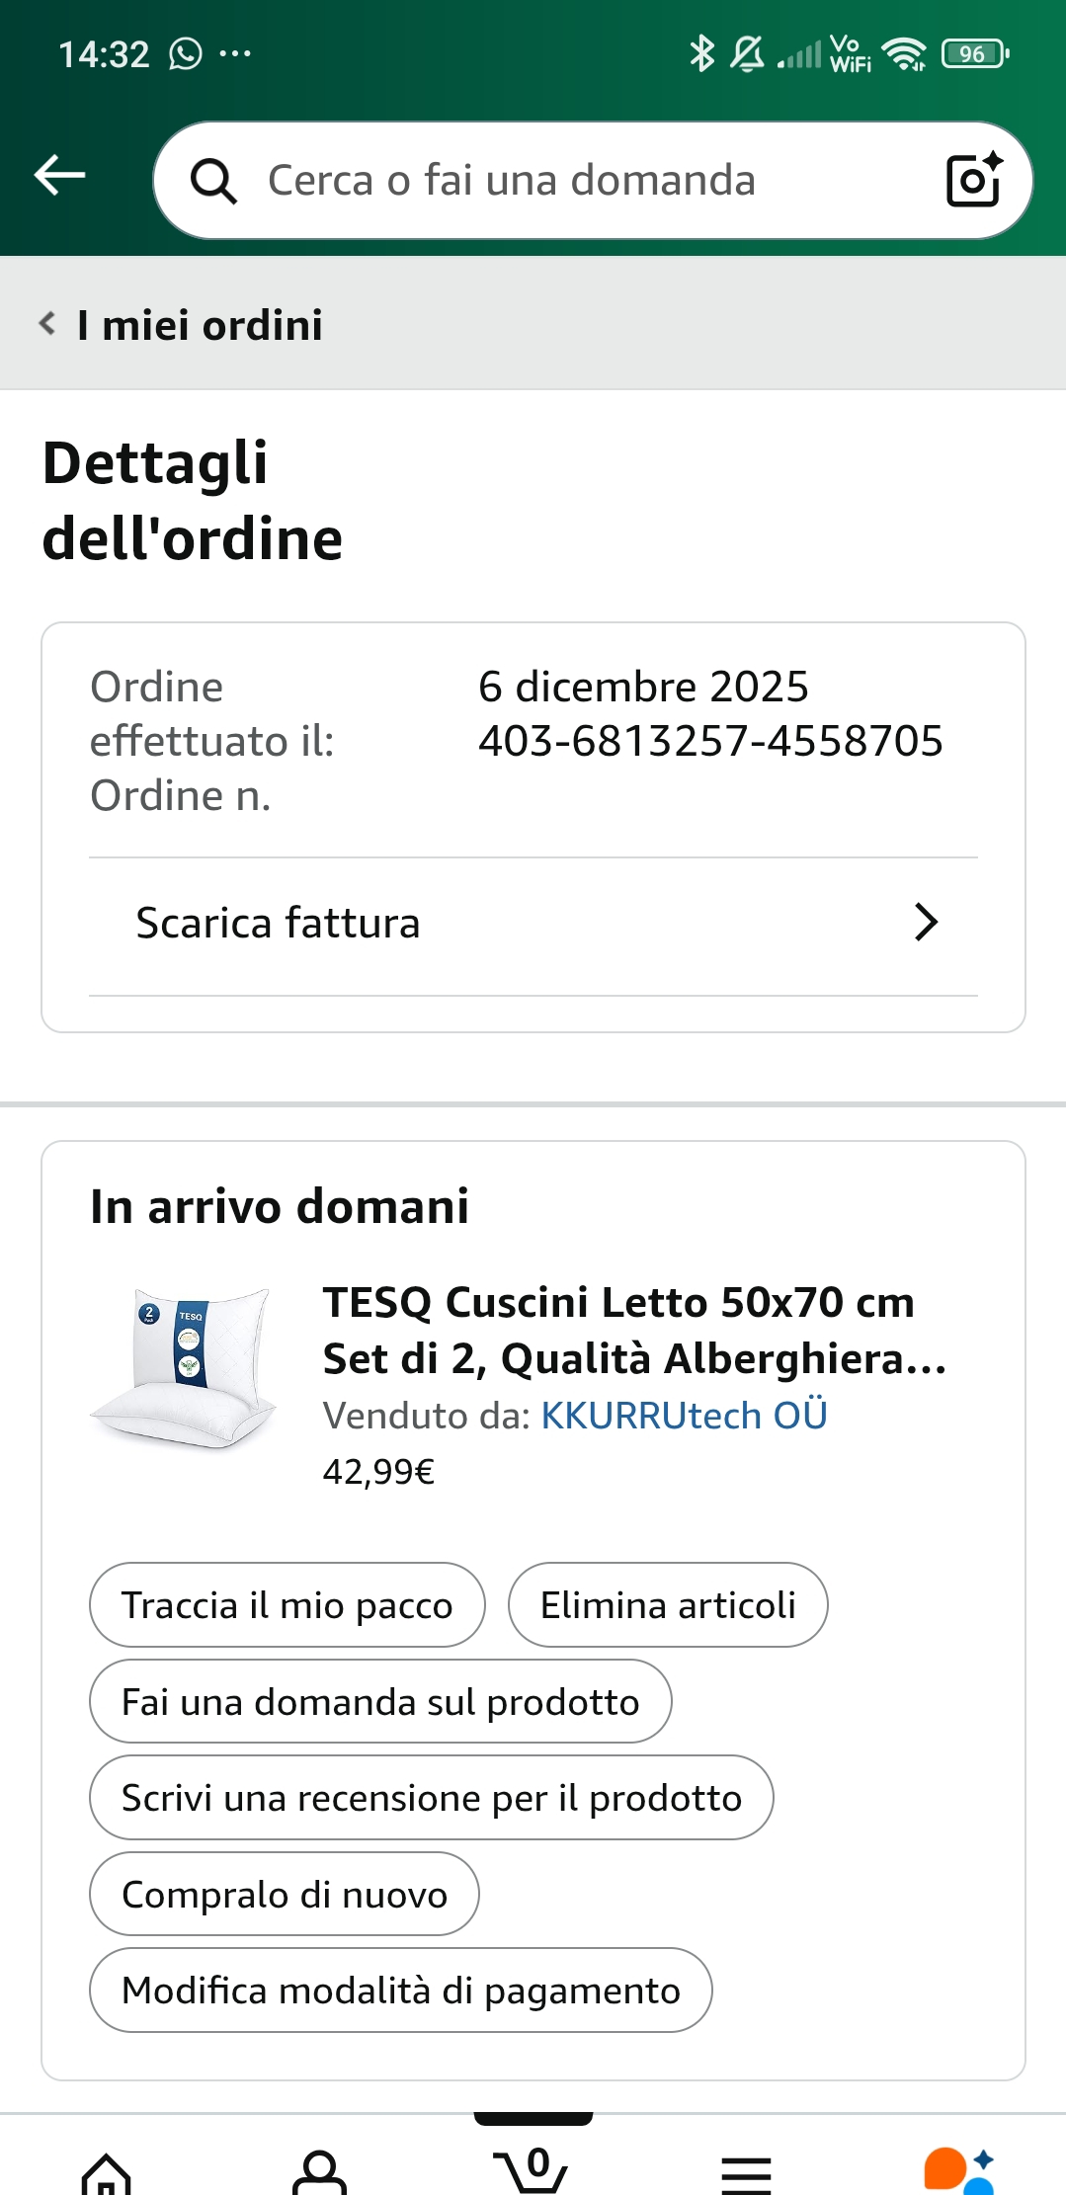Image resolution: width=1066 pixels, height=2195 pixels.
Task: Open camera visual search icon
Action: [x=973, y=180]
